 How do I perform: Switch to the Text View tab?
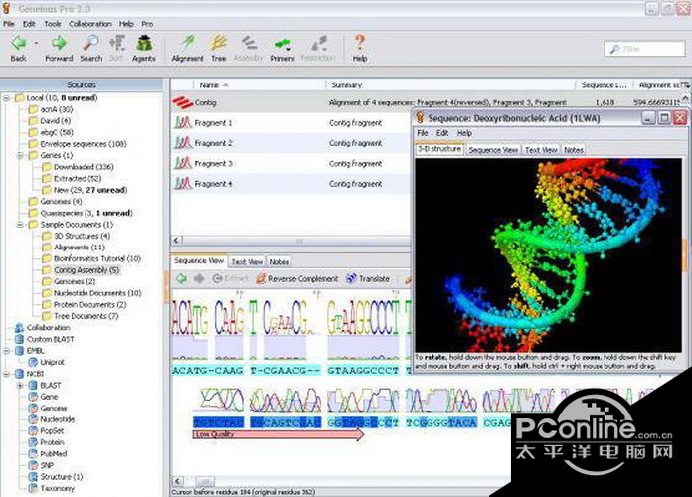pyautogui.click(x=246, y=261)
